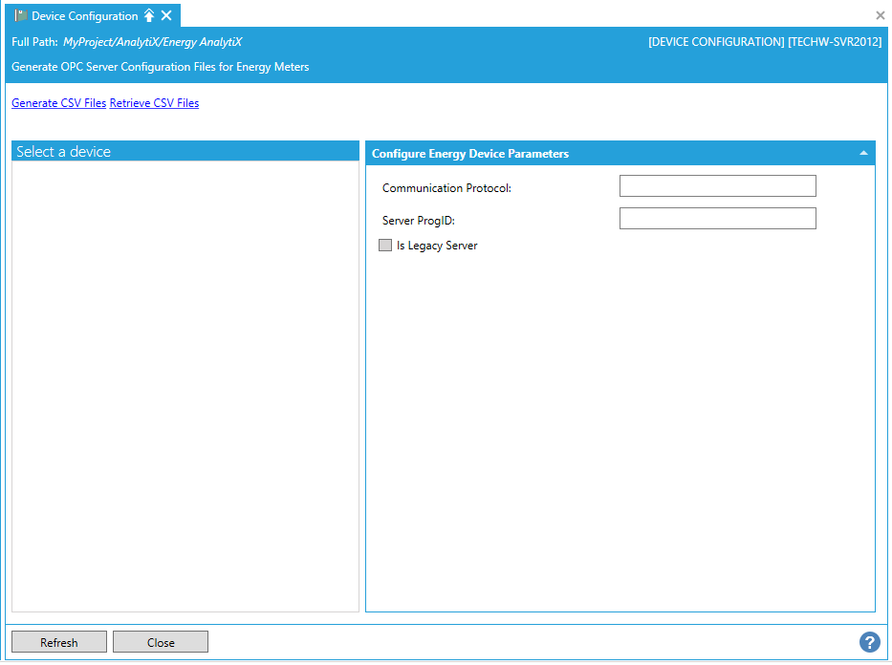Enable the Is Legacy Server checkbox
892x665 pixels.
click(x=385, y=246)
